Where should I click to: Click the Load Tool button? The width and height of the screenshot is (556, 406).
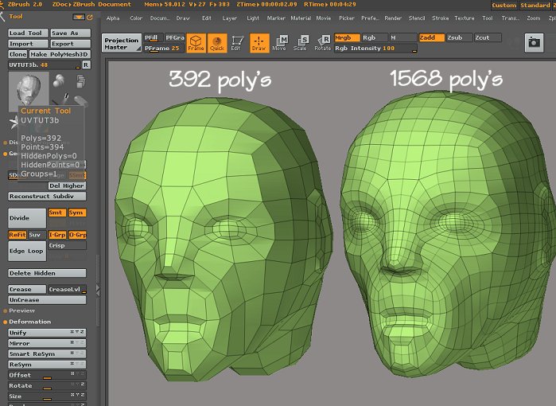pos(29,33)
